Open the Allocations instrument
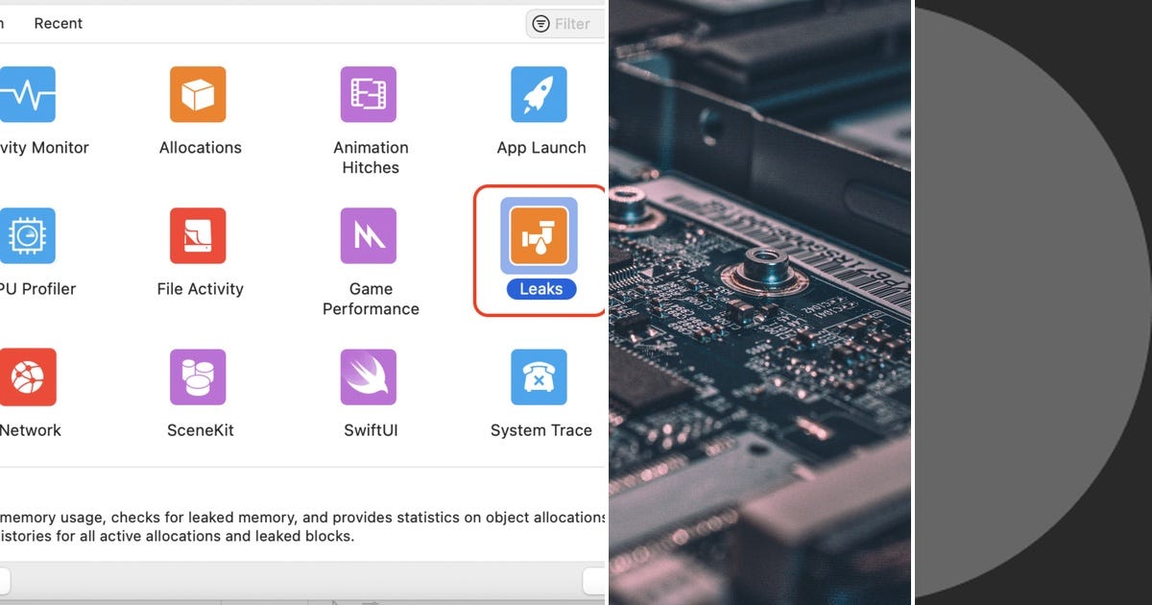Screen dimensions: 1152x605 [x=200, y=94]
